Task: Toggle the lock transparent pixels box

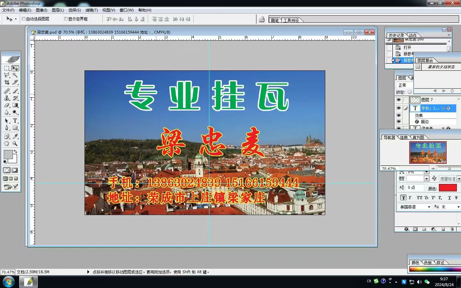Action: tap(409, 92)
